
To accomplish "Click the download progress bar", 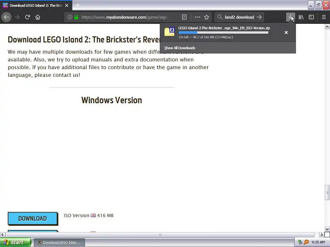I will click(224, 32).
